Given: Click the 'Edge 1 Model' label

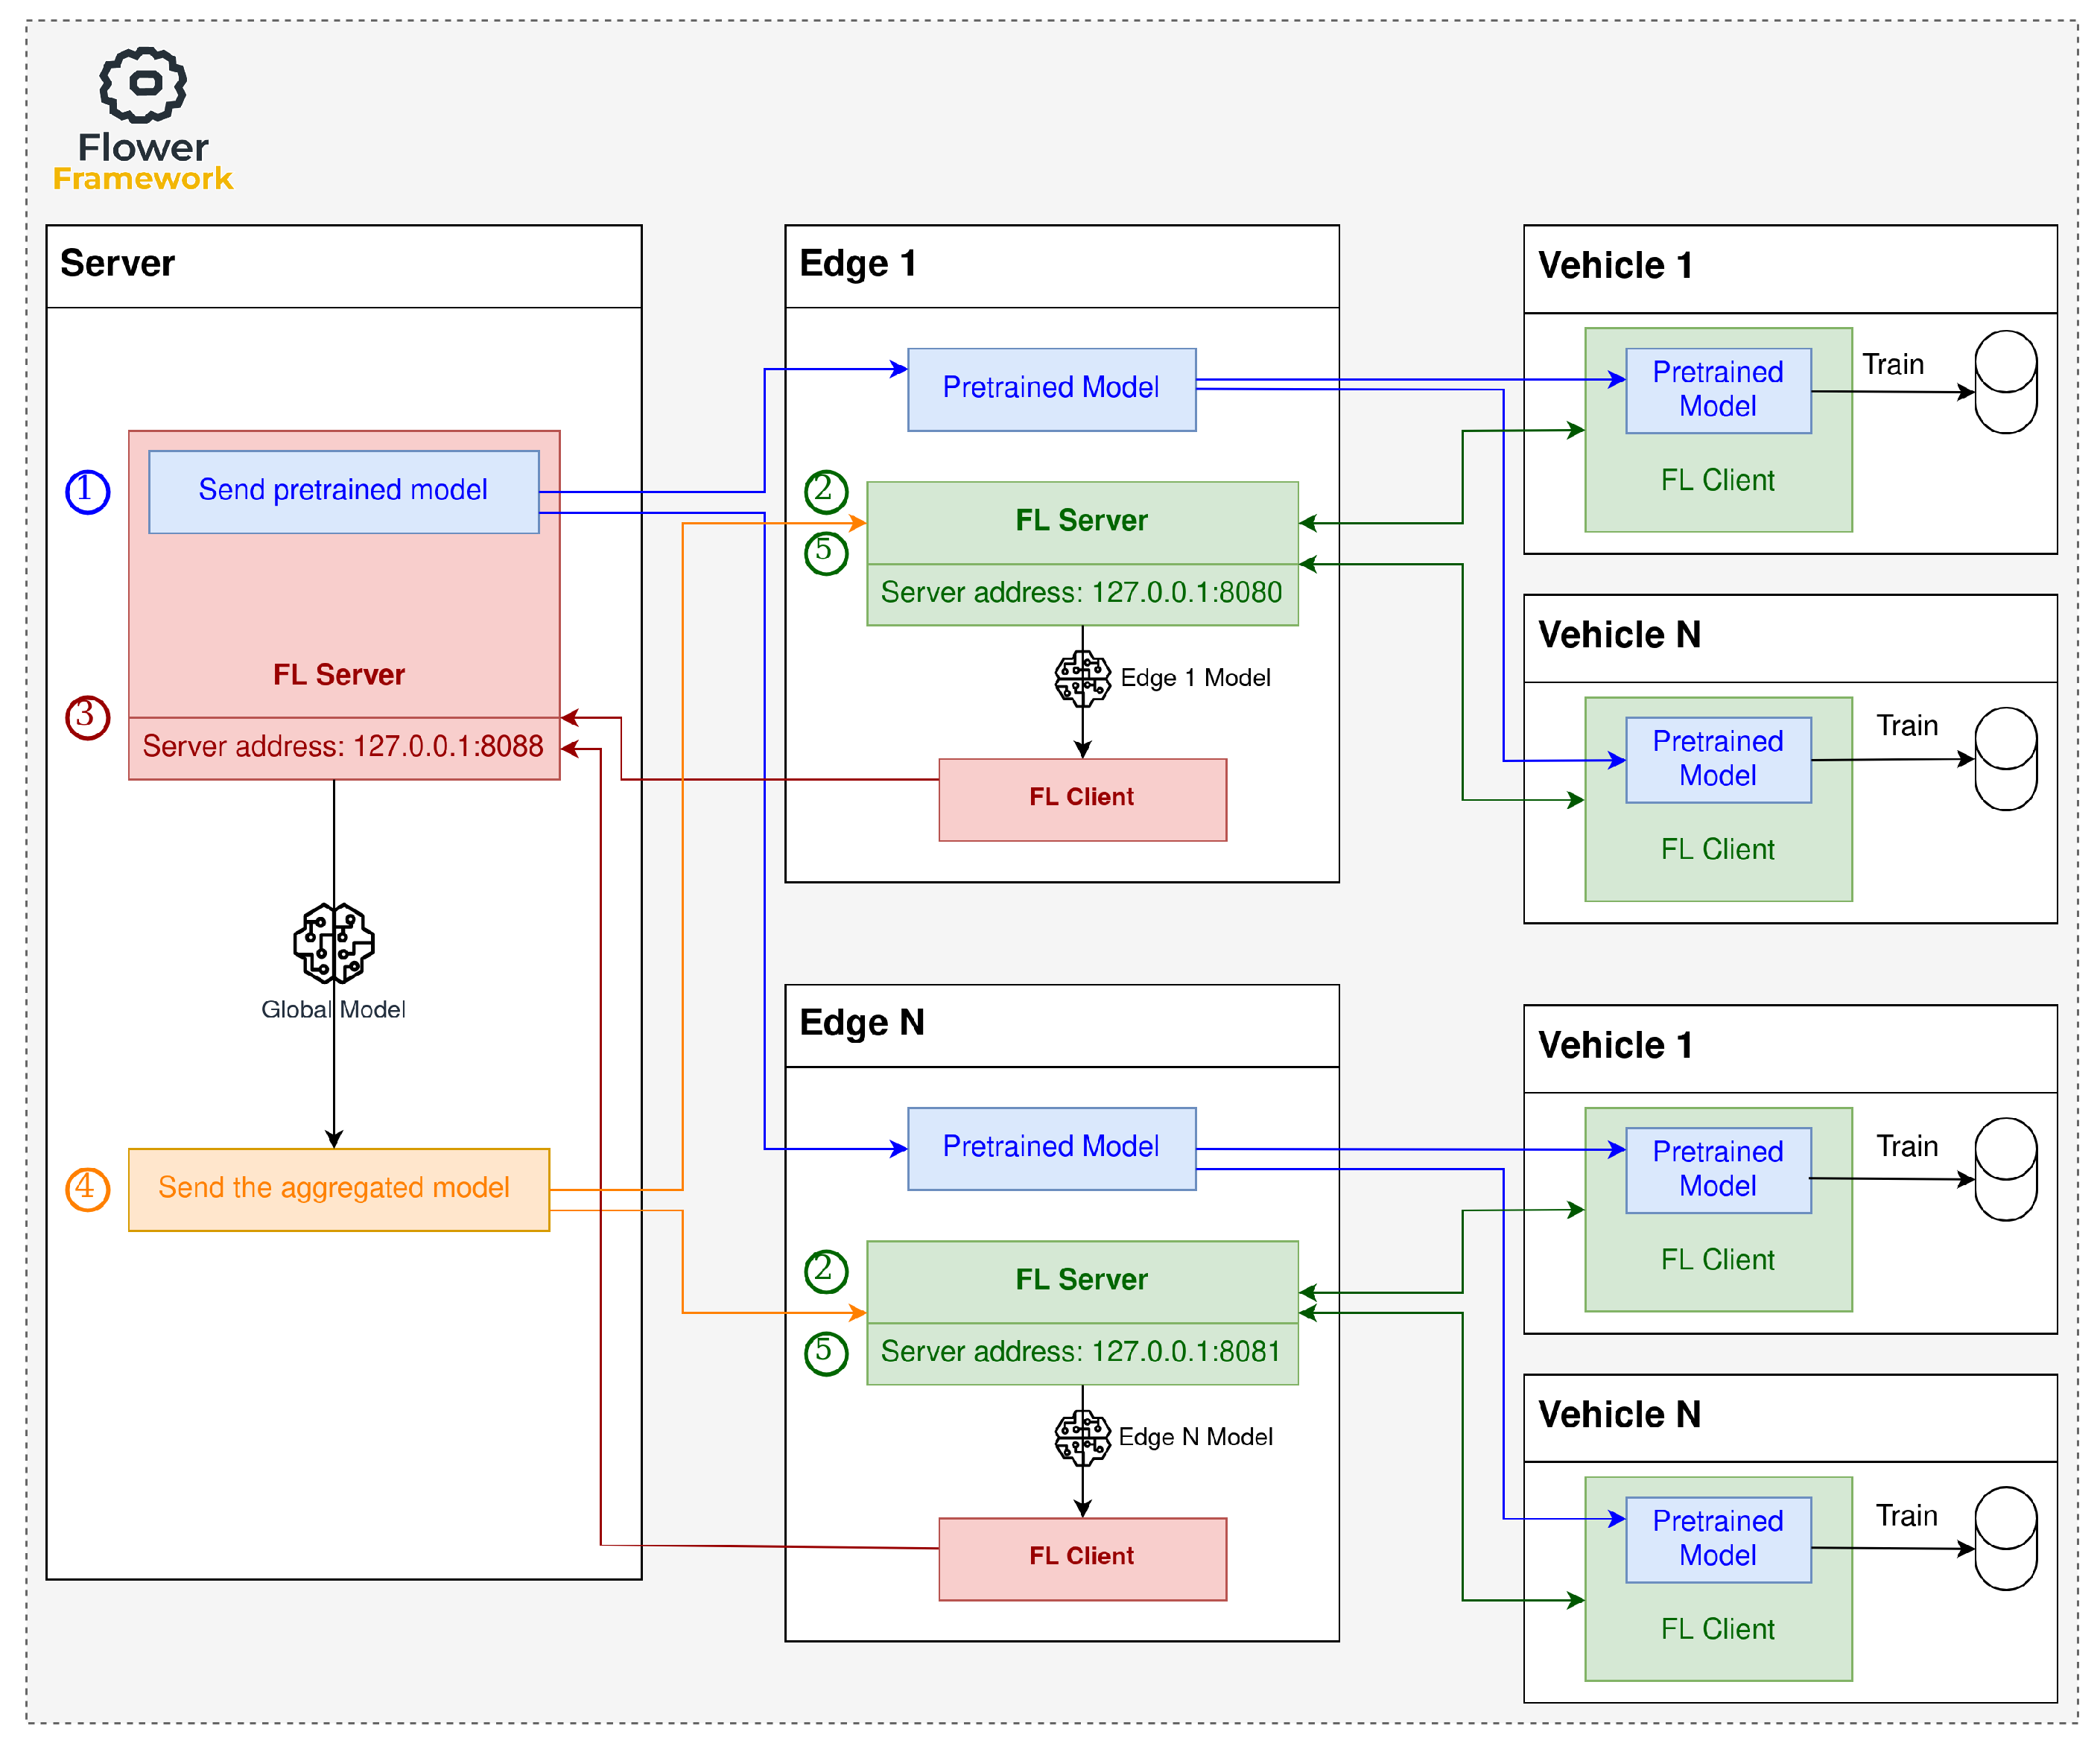Looking at the screenshot, I should point(1196,678).
